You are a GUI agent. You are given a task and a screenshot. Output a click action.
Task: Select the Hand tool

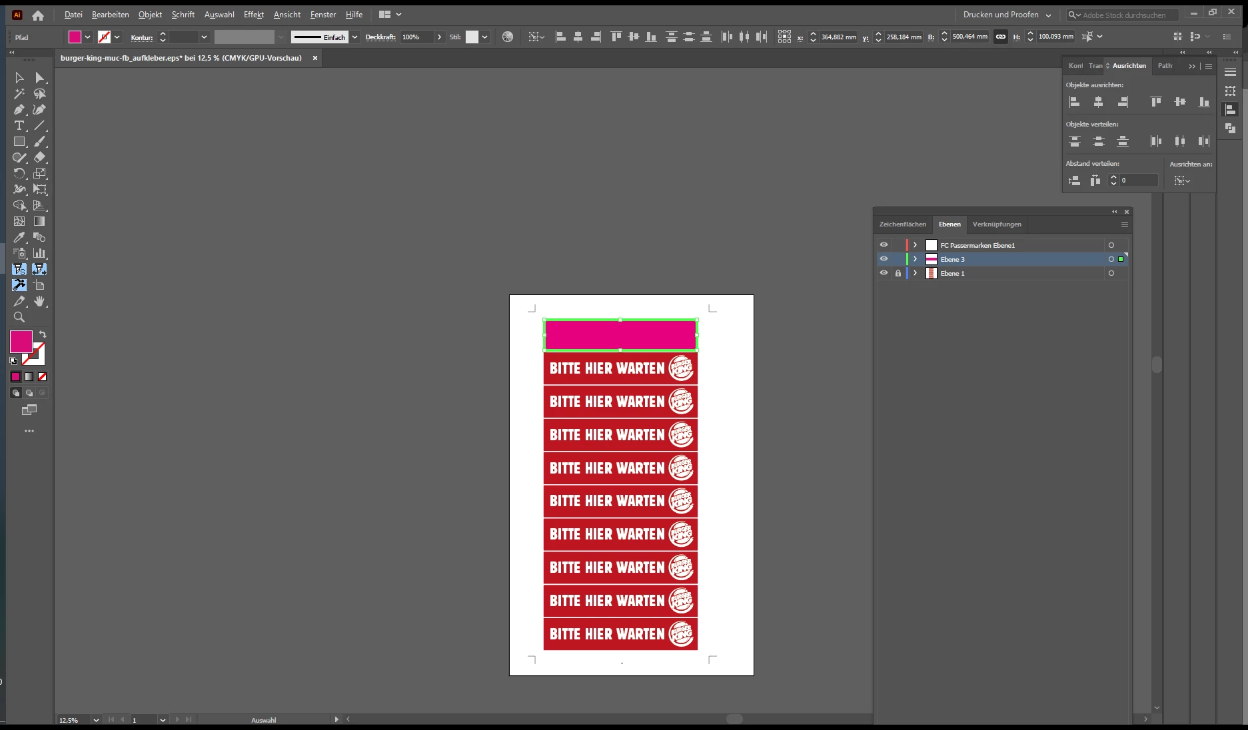click(39, 301)
